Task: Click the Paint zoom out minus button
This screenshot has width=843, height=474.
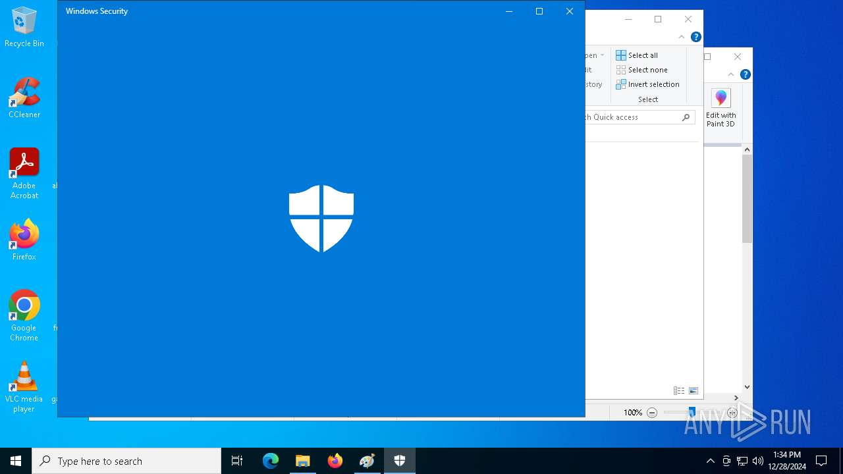Action: (652, 413)
